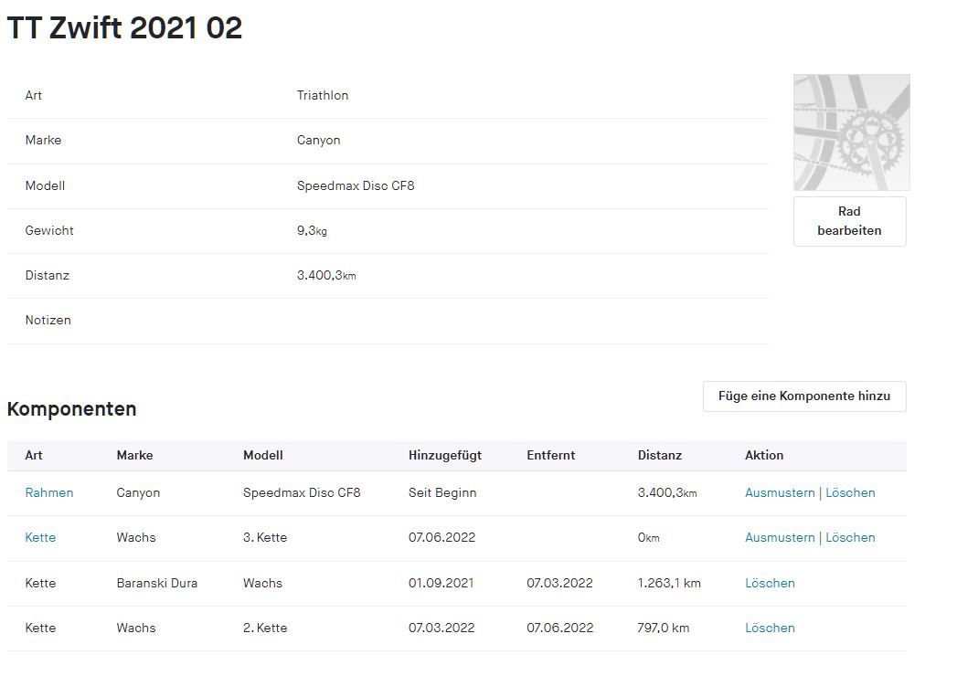Delete the Baranski Dura chain entry
This screenshot has width=957, height=676.
(x=770, y=583)
